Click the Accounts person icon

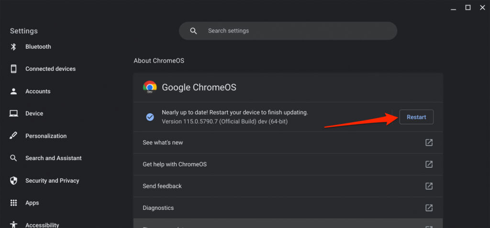(x=14, y=91)
